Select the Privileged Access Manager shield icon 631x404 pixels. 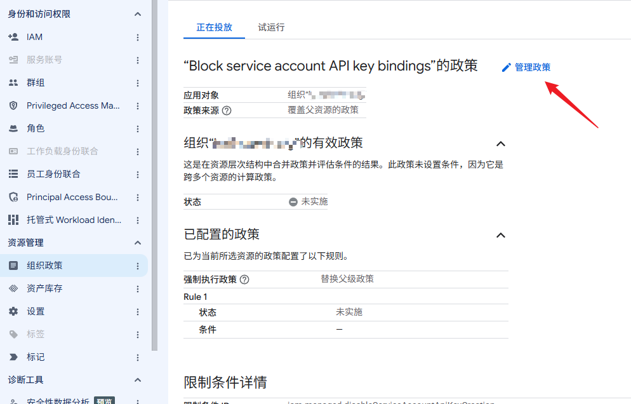[13, 105]
